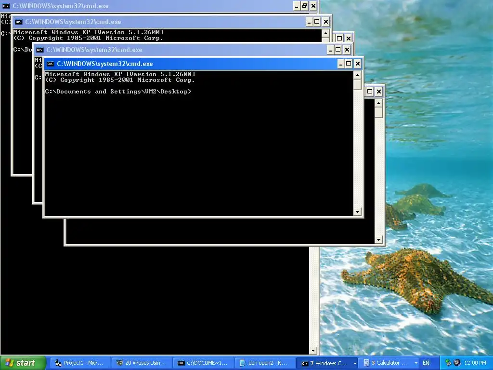Close the active cmd window
The image size is (493, 370).
click(x=358, y=64)
